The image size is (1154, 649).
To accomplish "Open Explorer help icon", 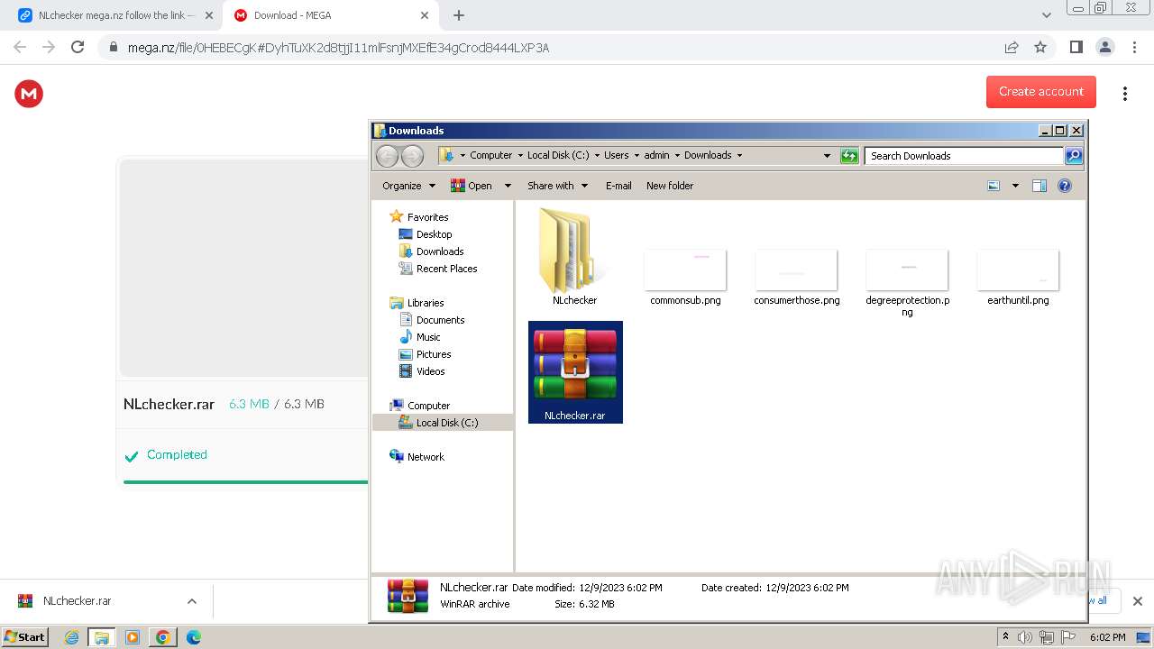I will [1065, 186].
